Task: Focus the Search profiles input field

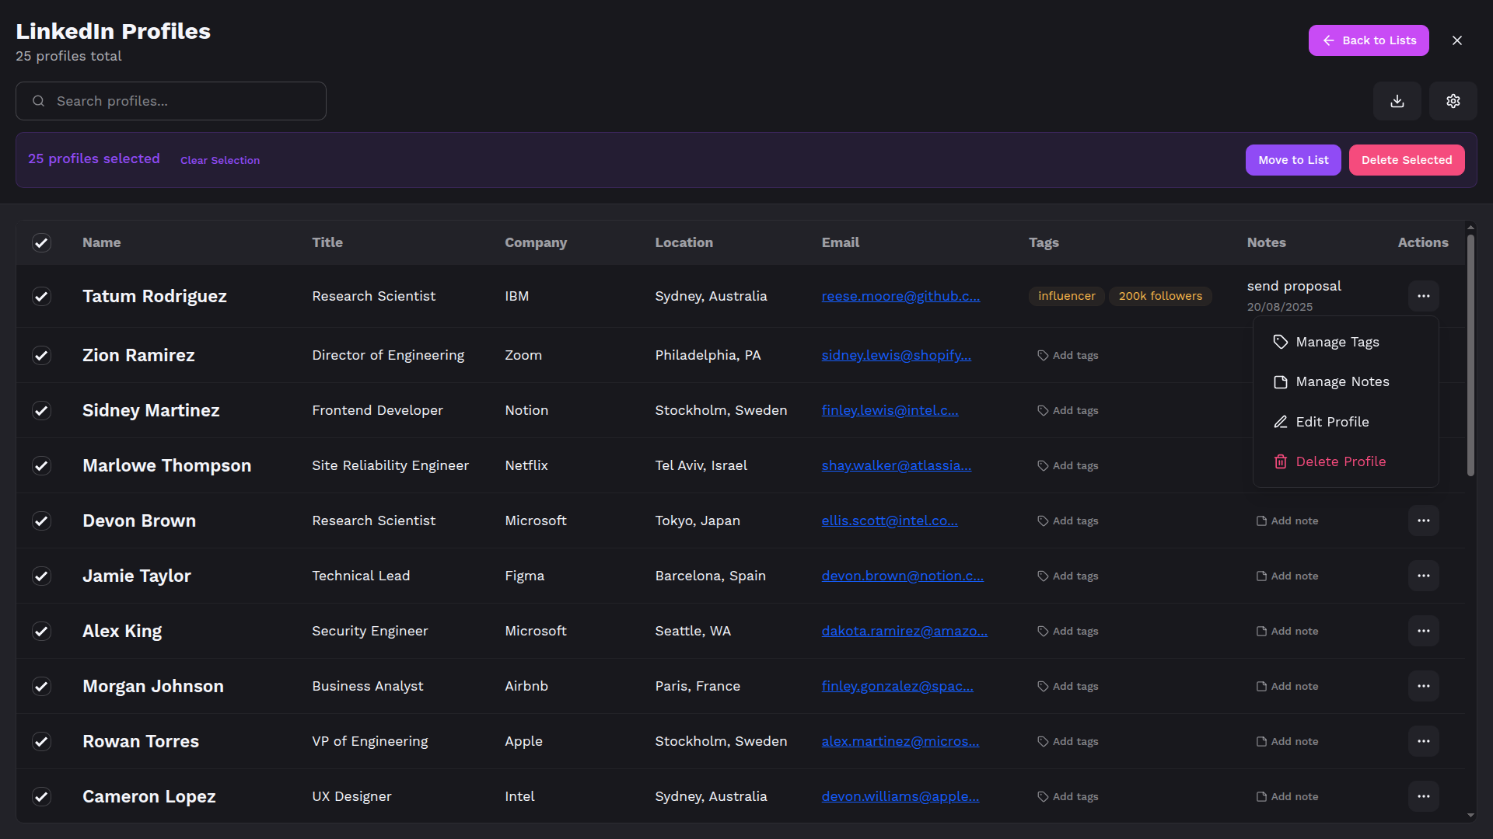Action: (187, 101)
